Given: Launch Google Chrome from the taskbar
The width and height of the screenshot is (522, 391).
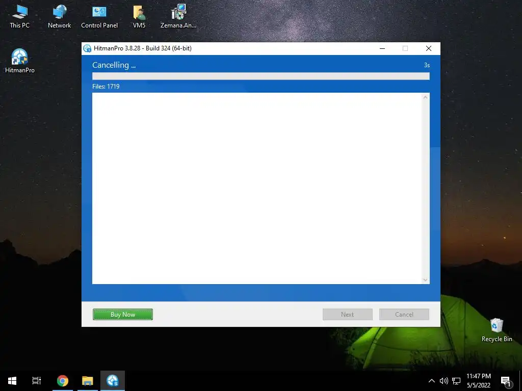Looking at the screenshot, I should click(x=63, y=381).
